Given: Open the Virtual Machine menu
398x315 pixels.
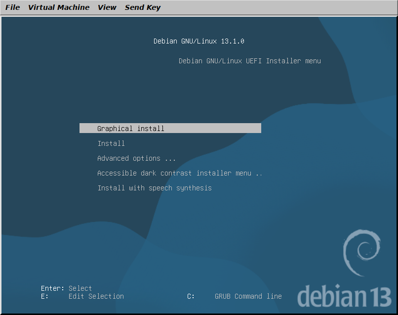Looking at the screenshot, I should click(58, 7).
